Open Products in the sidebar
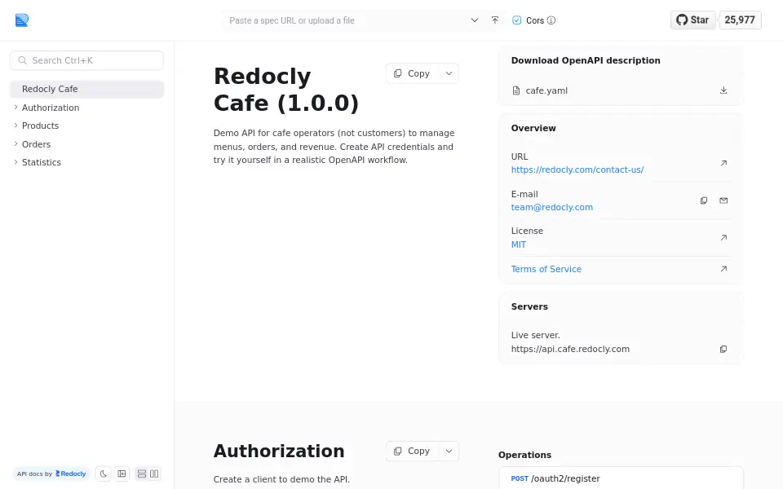783x489 pixels. pos(41,126)
